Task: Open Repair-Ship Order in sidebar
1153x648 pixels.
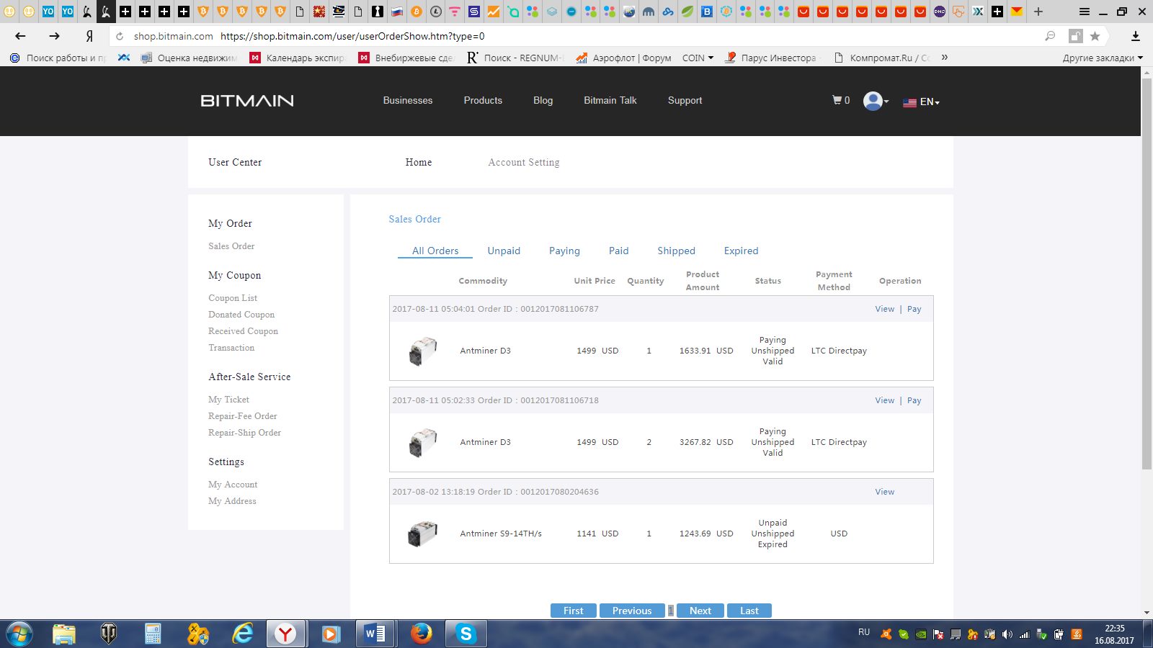Action: coord(244,433)
